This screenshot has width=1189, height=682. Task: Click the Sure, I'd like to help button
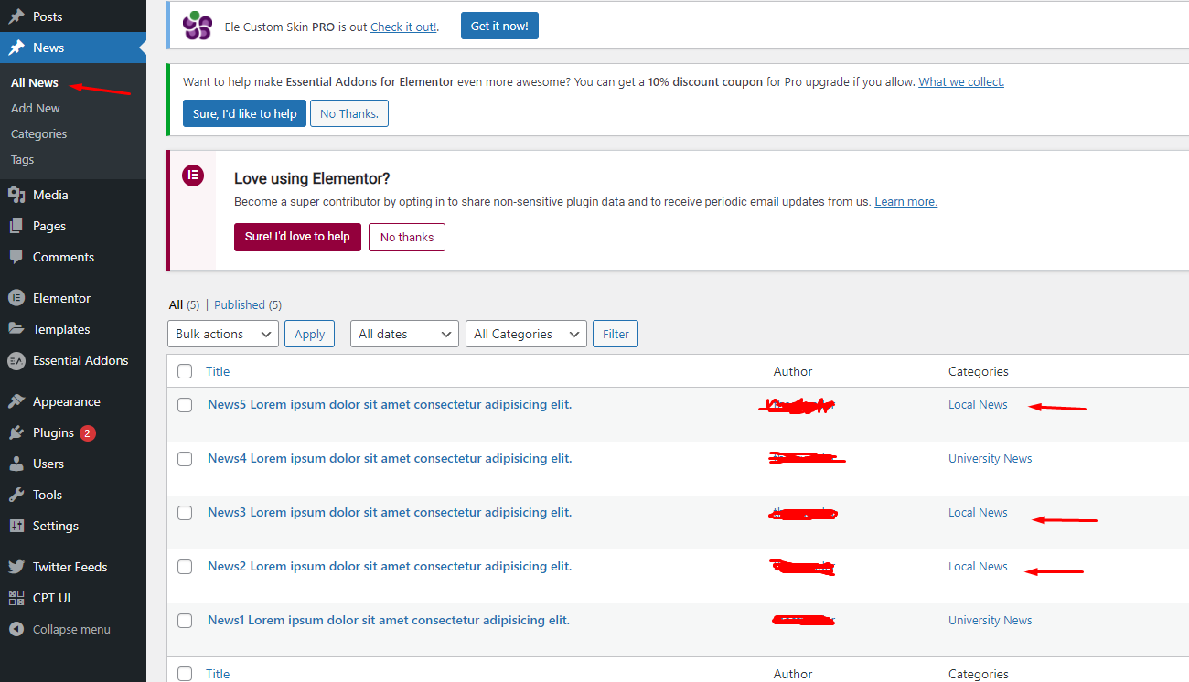coord(245,113)
